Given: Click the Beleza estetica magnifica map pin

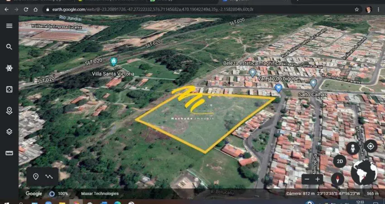Looking at the screenshot, I should pyautogui.click(x=252, y=73).
